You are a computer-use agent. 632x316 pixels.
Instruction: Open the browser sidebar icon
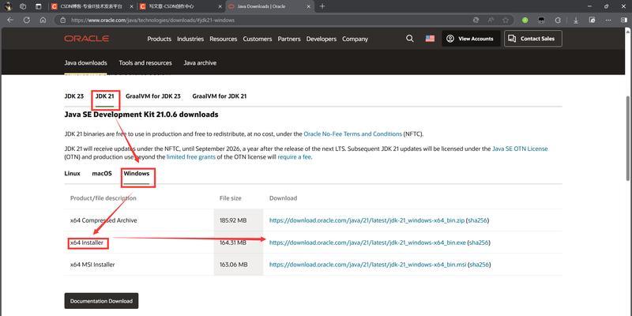(x=624, y=21)
